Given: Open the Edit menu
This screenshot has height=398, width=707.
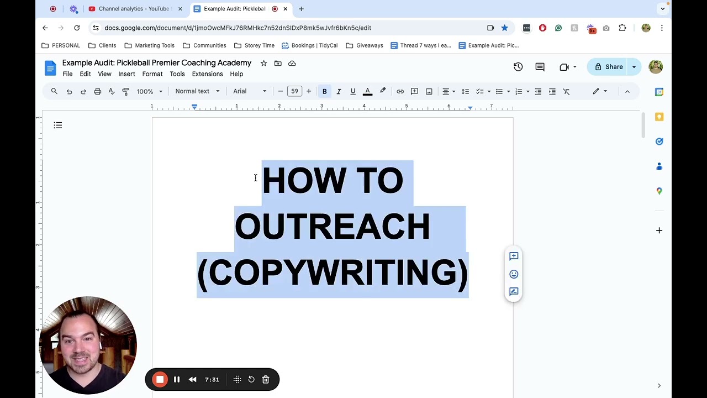Looking at the screenshot, I should pyautogui.click(x=85, y=74).
